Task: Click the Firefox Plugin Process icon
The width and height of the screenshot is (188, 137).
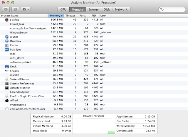Action: click(7, 96)
